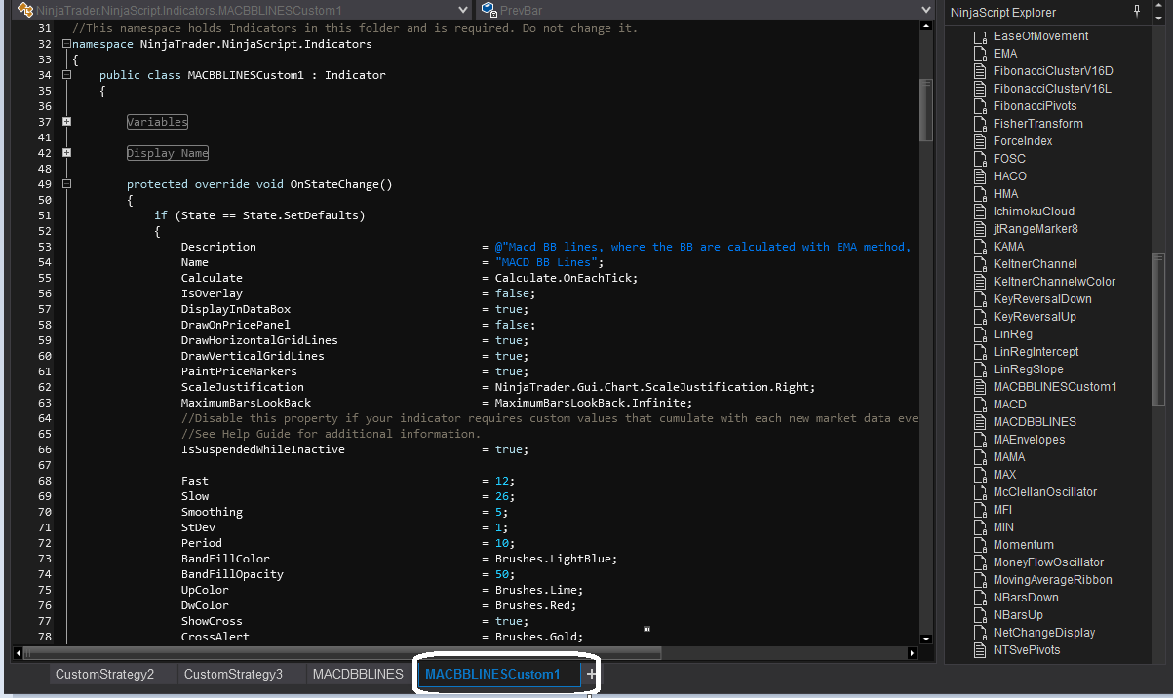Select KeltnerChannel in explorer
1173x698 pixels.
[1035, 264]
